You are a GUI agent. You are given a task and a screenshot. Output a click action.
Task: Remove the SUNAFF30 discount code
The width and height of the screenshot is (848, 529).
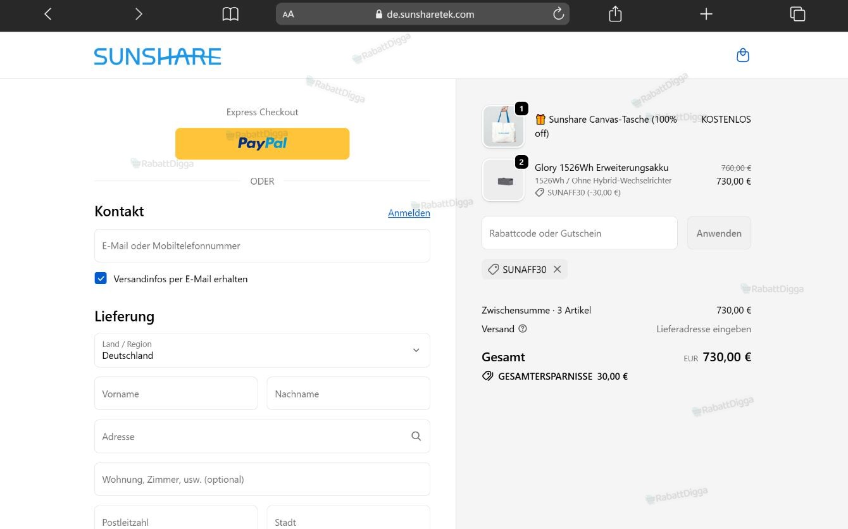pyautogui.click(x=557, y=269)
